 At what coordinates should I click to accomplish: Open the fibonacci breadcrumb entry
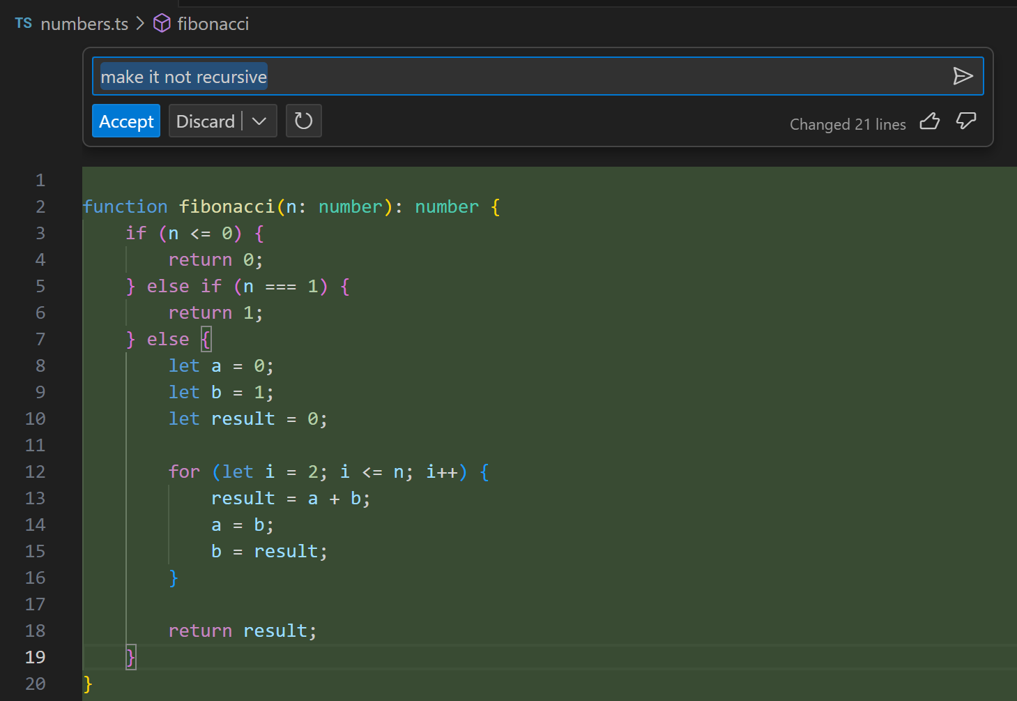(213, 23)
